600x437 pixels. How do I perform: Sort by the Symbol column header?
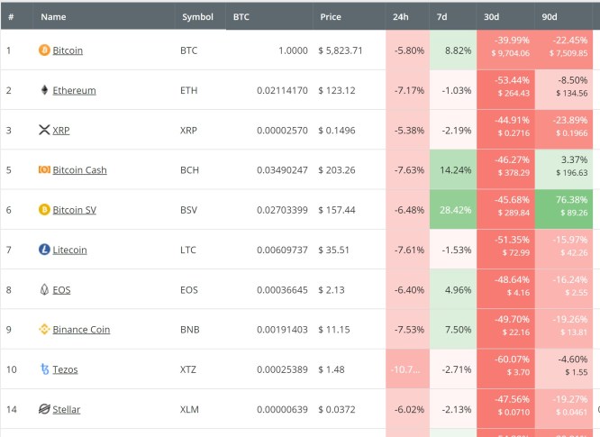[197, 17]
